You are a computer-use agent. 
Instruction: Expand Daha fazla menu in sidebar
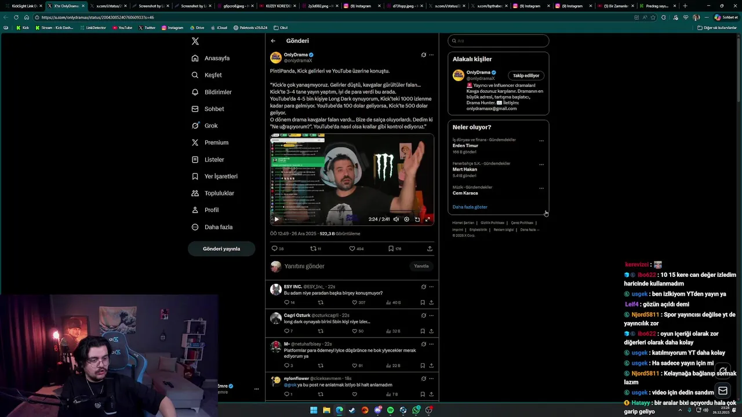point(212,227)
